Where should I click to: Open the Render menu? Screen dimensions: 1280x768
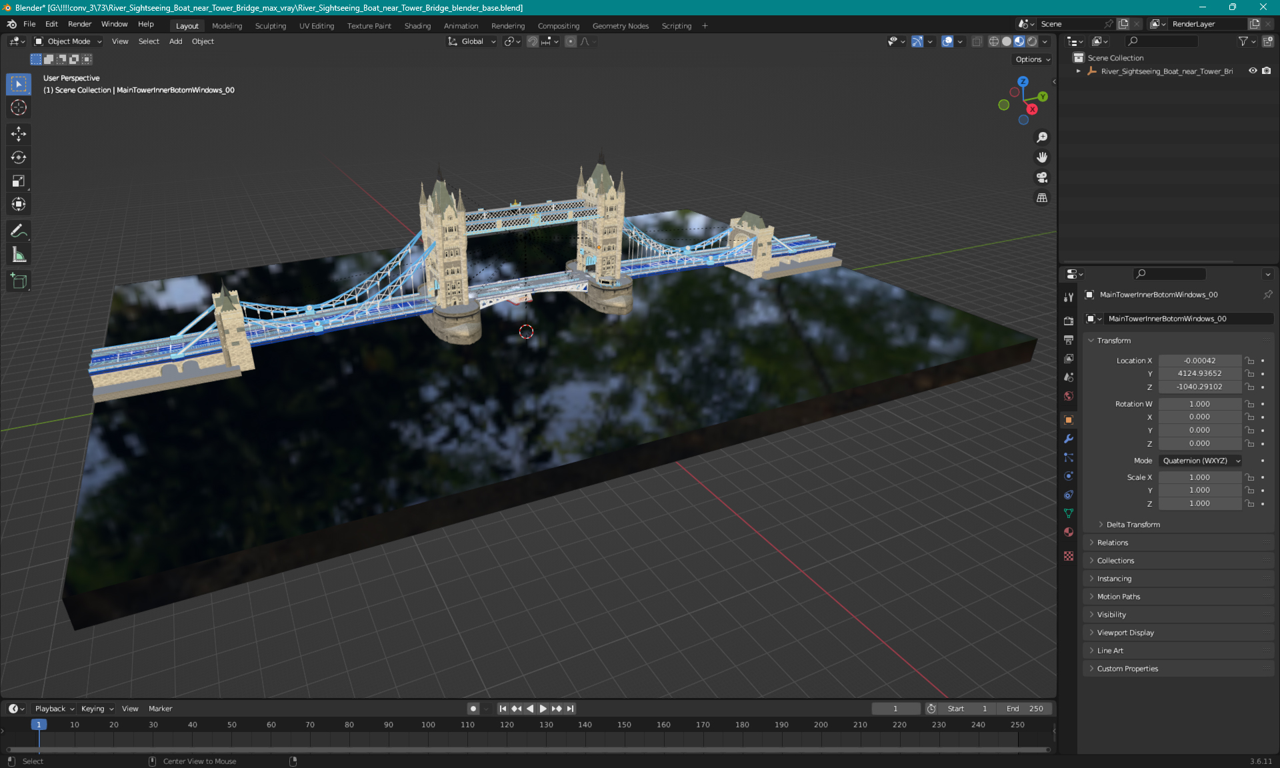pos(79,24)
